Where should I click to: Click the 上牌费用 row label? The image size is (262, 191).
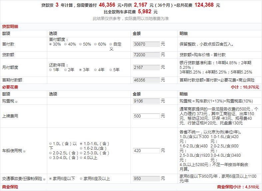pos(10,116)
